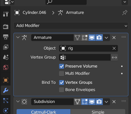Screen dimensions: 131x114
Task: Enable Bone Envelopes binding
Action: tap(61, 90)
